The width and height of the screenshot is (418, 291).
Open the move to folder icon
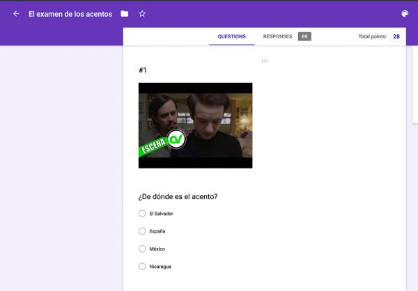[124, 14]
